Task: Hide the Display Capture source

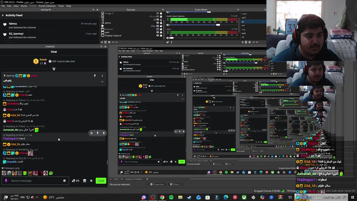Action: coord(158,35)
